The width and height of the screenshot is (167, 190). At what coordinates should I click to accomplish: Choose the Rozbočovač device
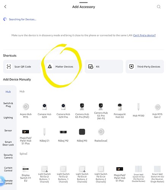(101, 135)
